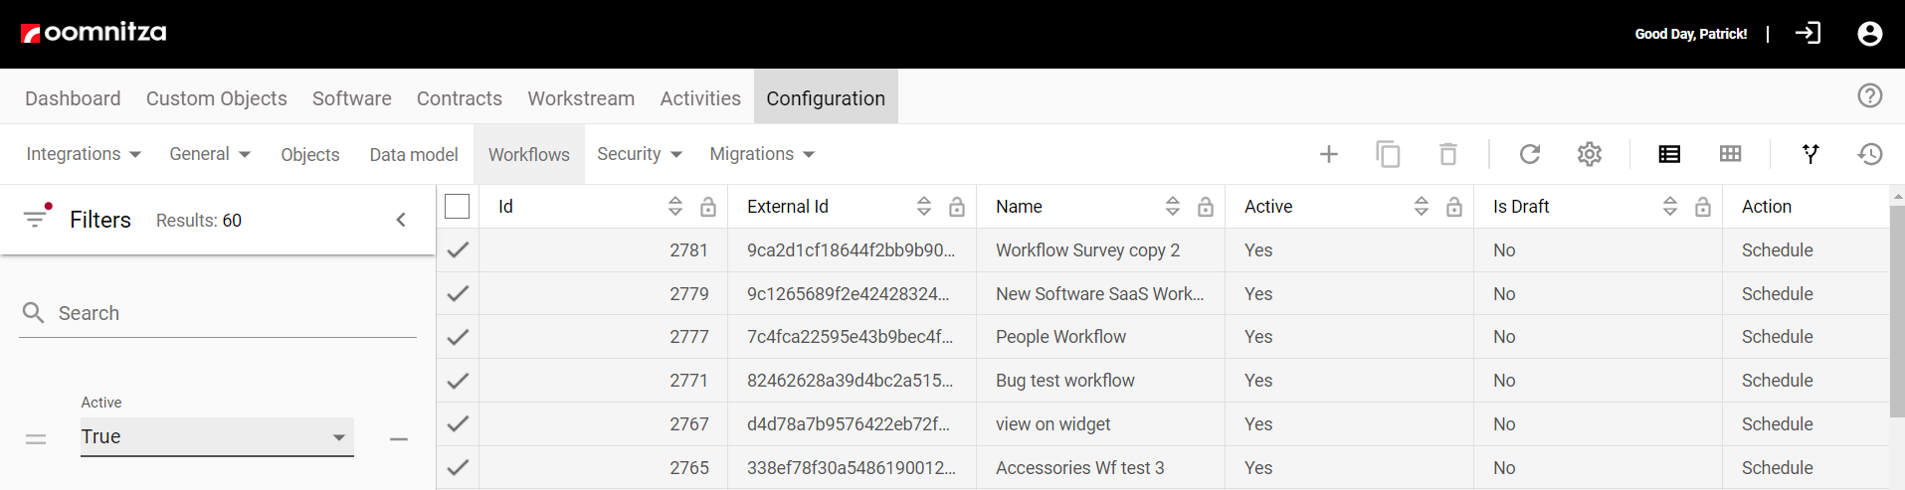
Task: Open the help question mark icon
Action: [x=1869, y=95]
